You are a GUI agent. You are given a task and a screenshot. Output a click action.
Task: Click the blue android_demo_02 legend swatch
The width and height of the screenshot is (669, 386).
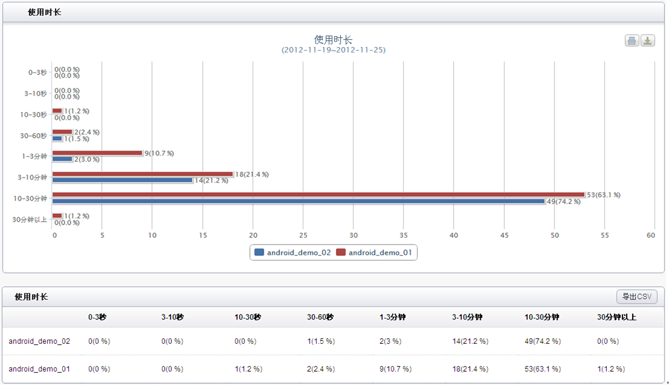259,252
